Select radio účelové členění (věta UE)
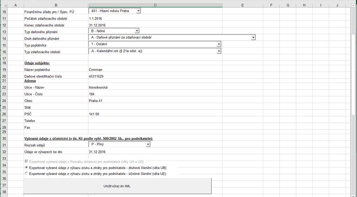This screenshot has height=197, width=357. click(x=26, y=174)
